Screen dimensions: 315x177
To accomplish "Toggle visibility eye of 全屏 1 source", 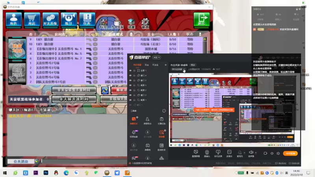I will pyautogui.click(x=130, y=70).
